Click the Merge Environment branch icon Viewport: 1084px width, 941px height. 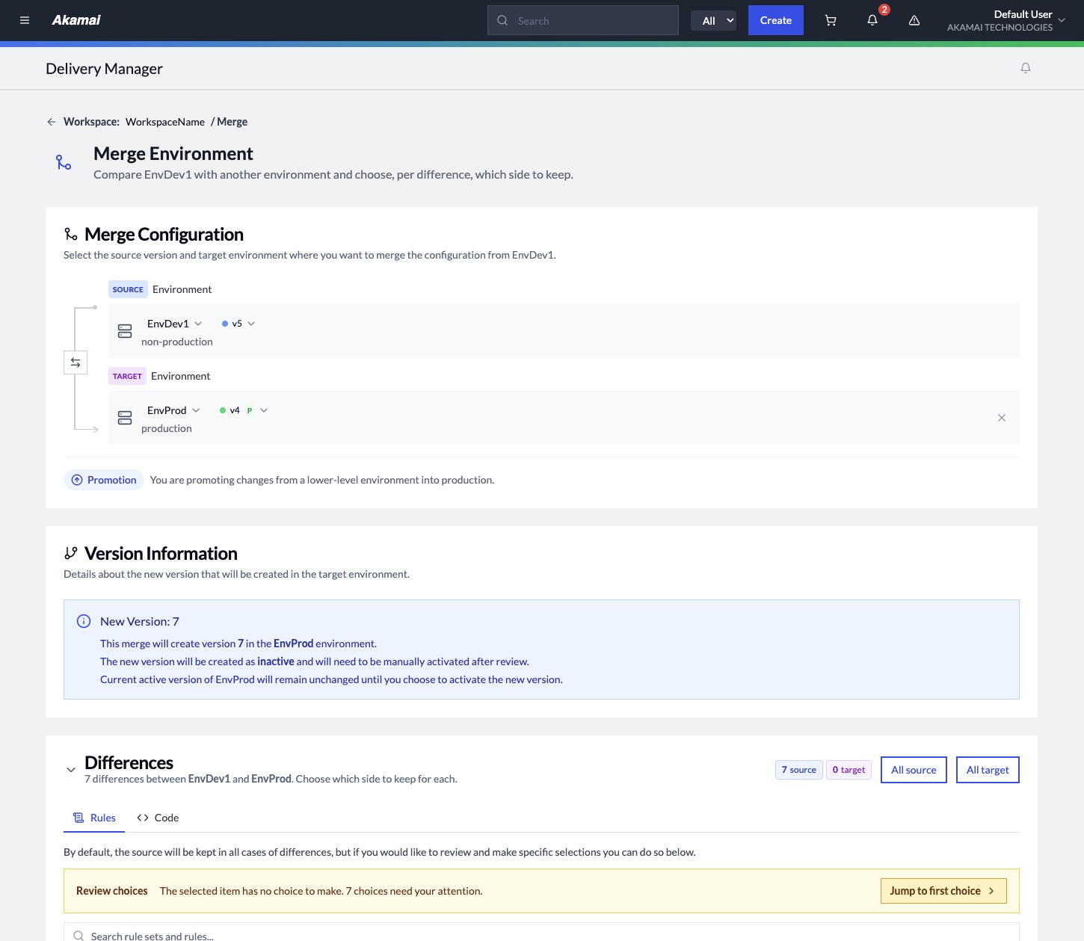point(64,162)
